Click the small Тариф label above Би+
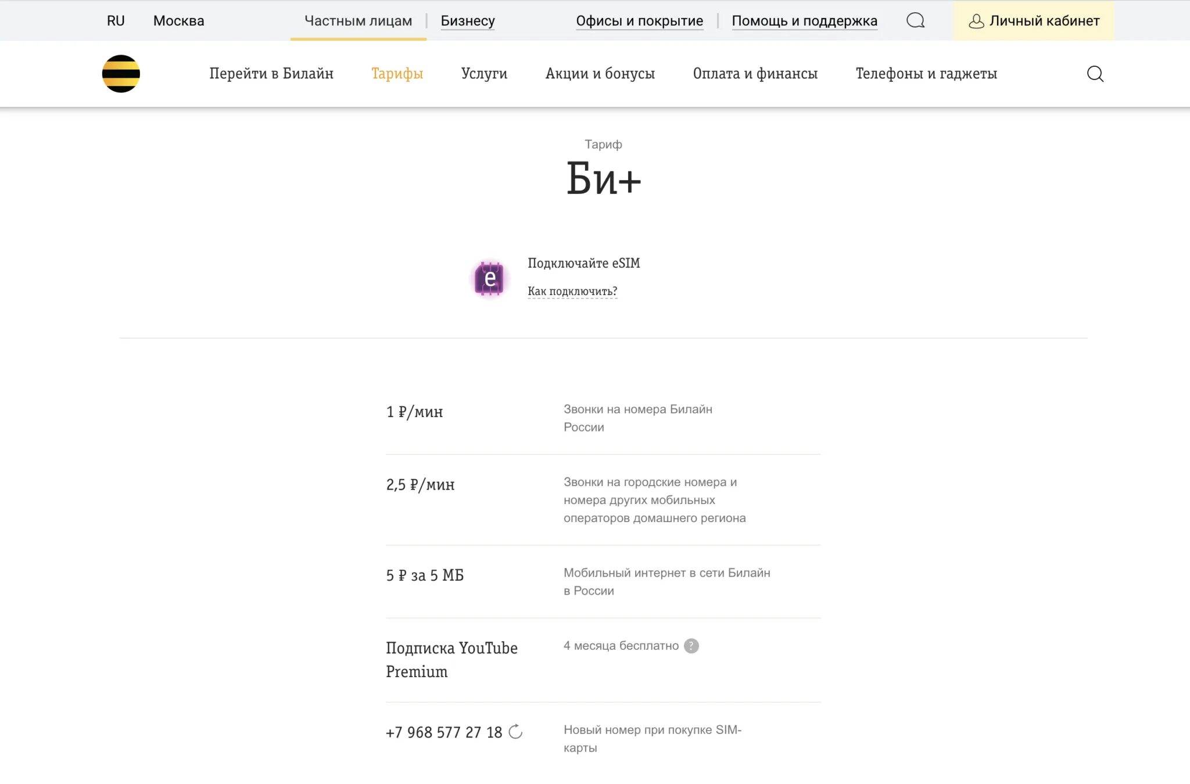The height and width of the screenshot is (784, 1190). (x=603, y=144)
